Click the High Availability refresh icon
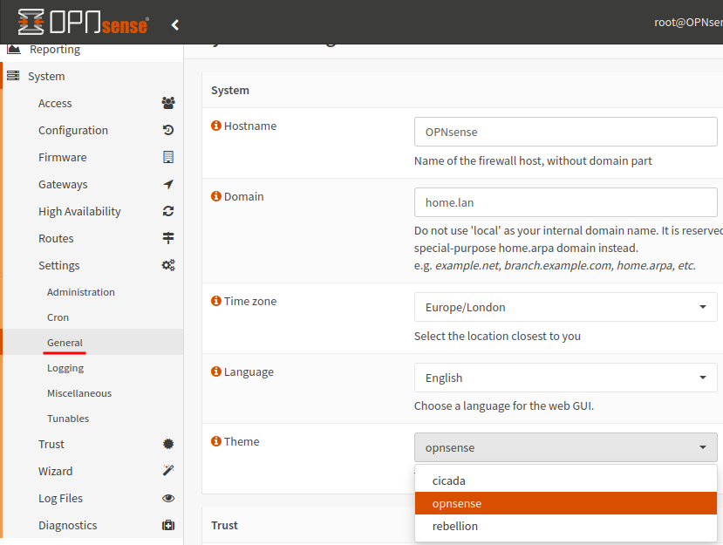This screenshot has width=723, height=545. 168,211
